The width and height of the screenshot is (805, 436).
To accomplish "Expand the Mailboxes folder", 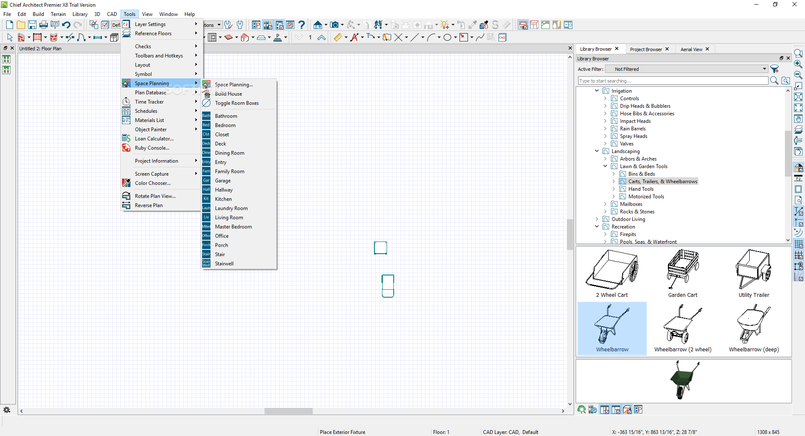I will click(605, 204).
